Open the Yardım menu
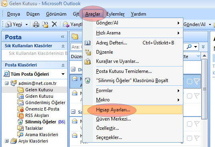 139,14
